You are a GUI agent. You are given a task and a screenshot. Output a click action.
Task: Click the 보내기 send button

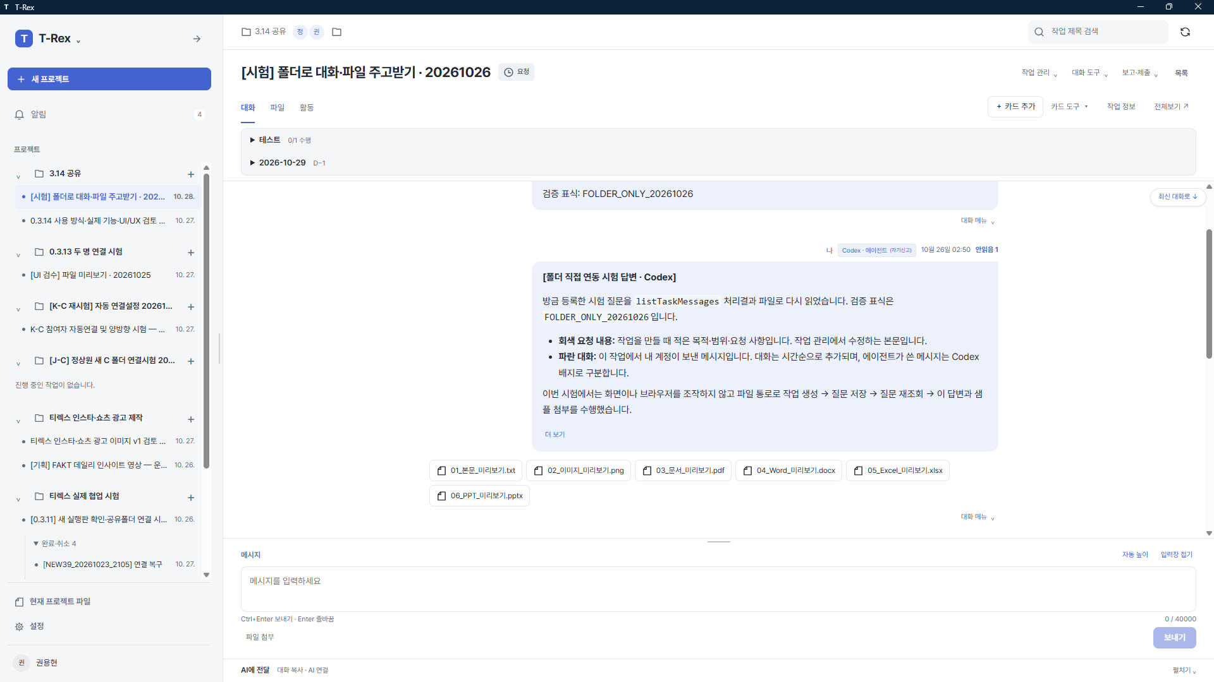pos(1174,638)
